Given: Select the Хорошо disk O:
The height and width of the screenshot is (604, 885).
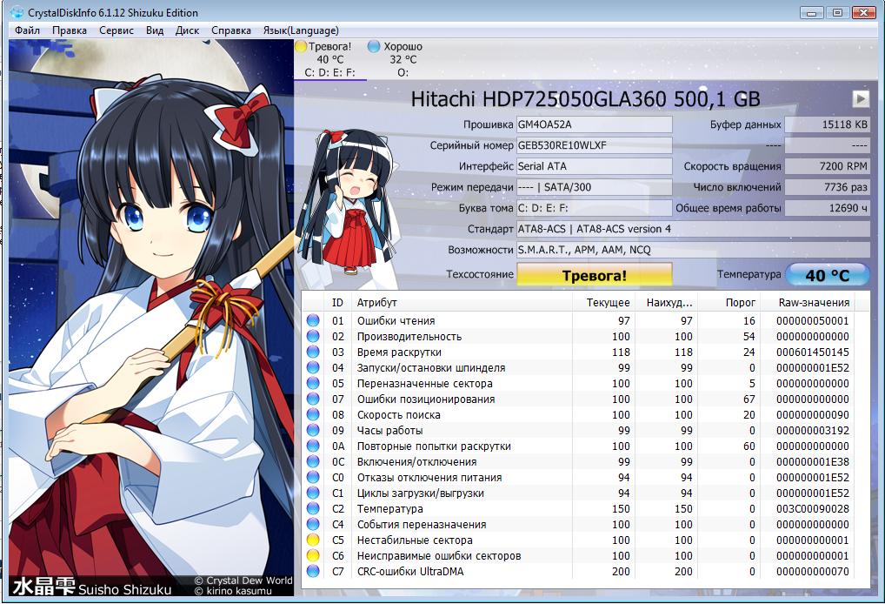Looking at the screenshot, I should coord(402,59).
